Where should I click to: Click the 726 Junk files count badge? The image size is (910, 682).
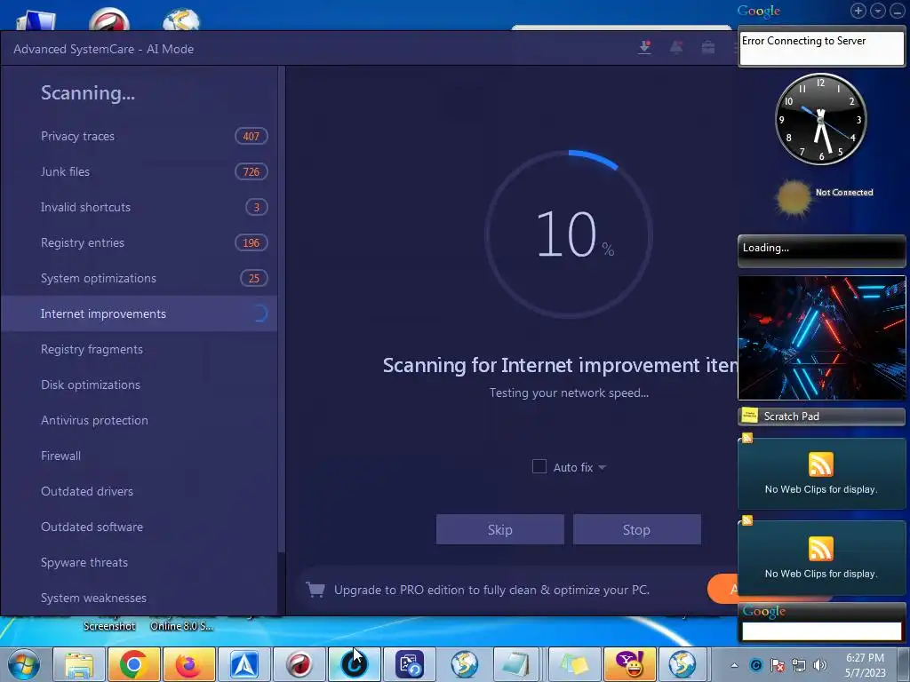pos(251,171)
